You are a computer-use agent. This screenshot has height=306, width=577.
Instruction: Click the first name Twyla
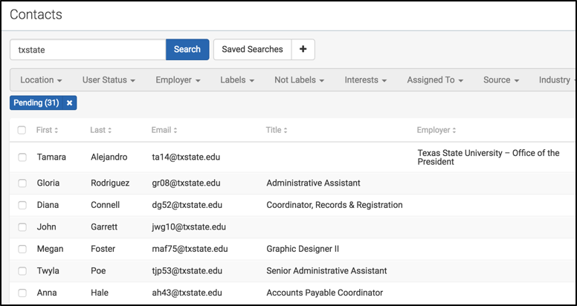[x=48, y=271]
